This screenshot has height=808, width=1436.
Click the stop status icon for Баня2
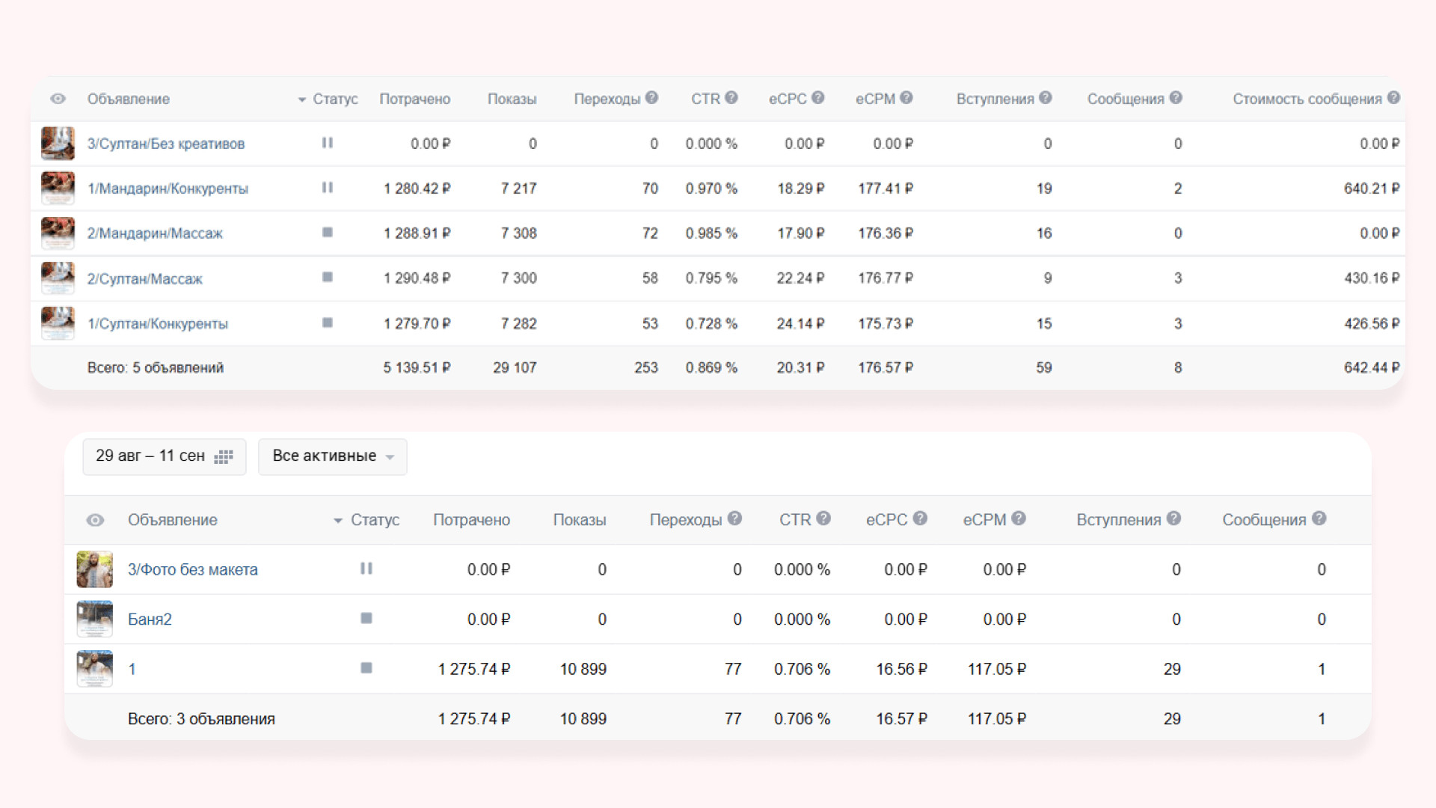366,619
